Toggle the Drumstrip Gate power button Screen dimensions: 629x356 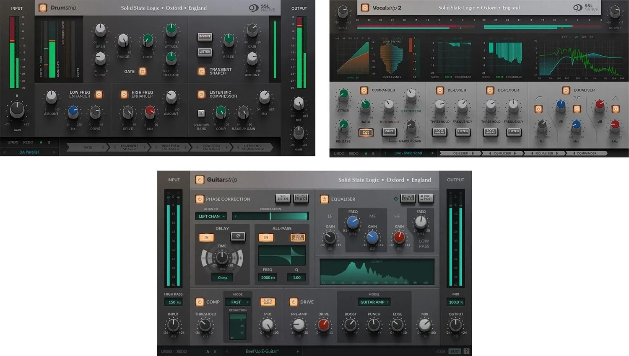tap(143, 72)
